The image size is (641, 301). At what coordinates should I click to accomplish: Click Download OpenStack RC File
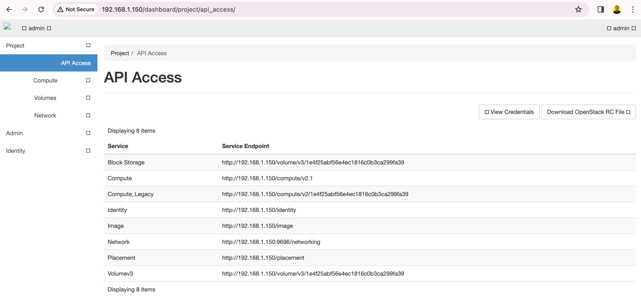coord(588,112)
